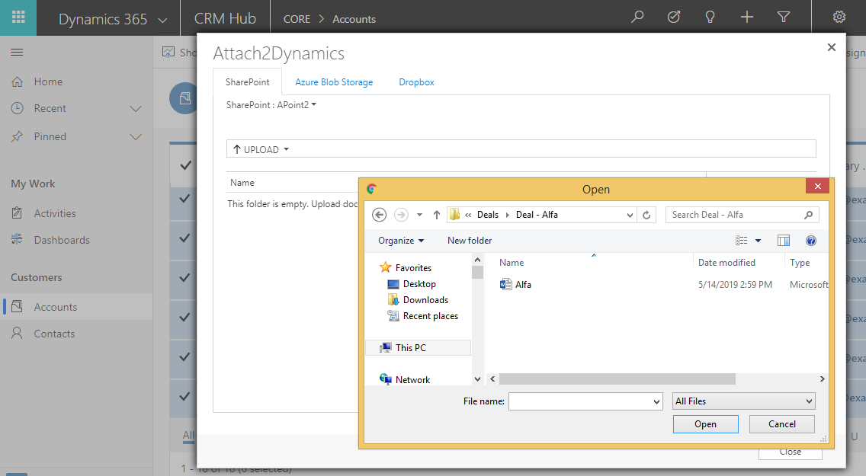Click the horizontal scrollbar in the file list

617,379
